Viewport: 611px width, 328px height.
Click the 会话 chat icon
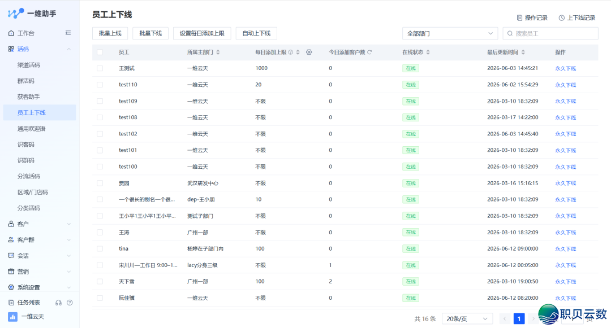click(11, 256)
